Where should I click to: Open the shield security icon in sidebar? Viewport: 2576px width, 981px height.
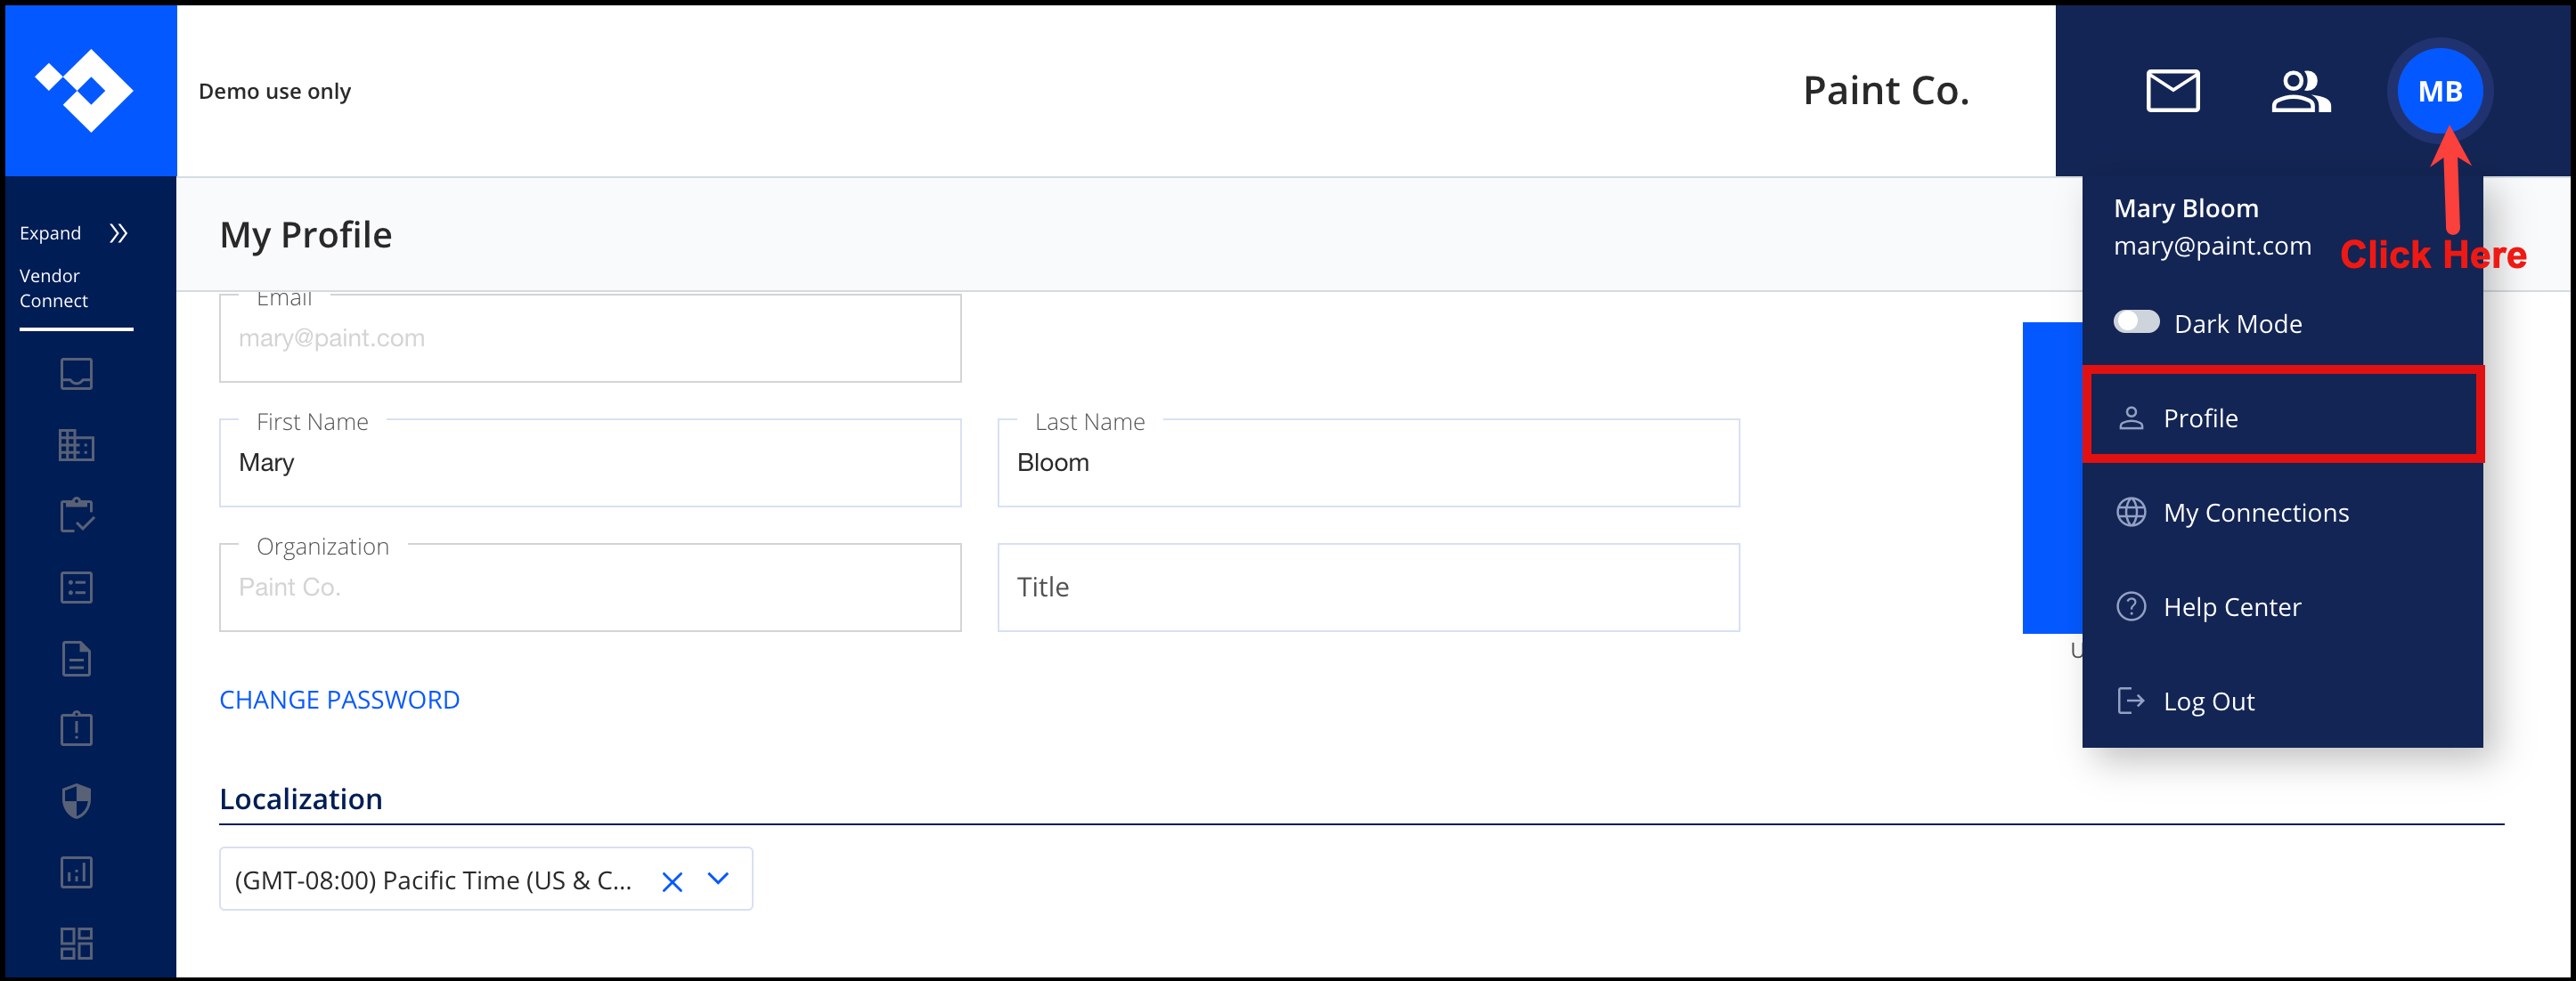76,800
